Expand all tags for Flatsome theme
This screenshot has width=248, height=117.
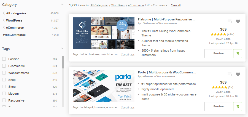(128, 55)
